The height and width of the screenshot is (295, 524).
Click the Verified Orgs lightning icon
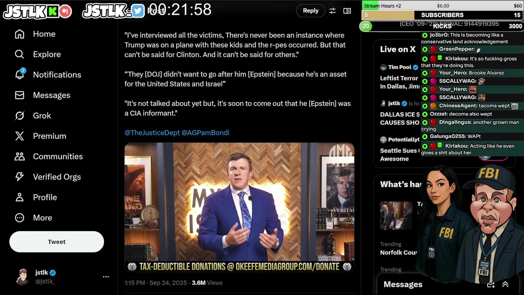pos(20,177)
